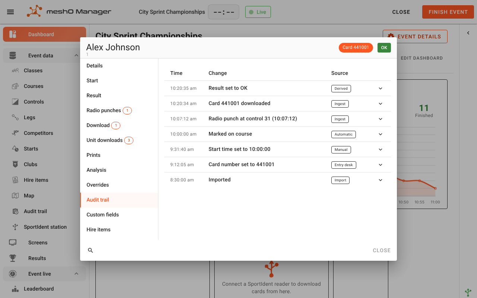
Task: Click the Card 441001 chip
Action: click(x=356, y=47)
